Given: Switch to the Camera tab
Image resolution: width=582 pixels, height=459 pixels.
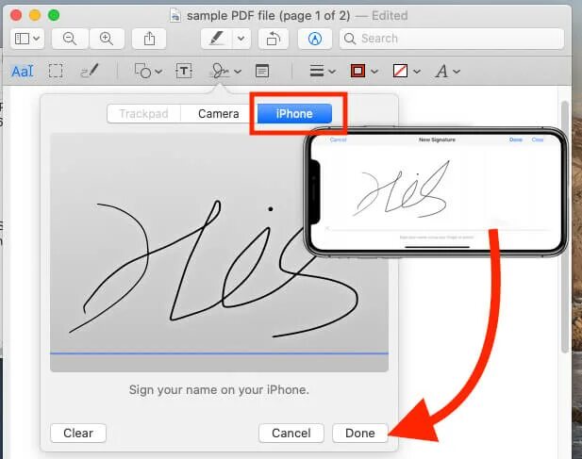Looking at the screenshot, I should [219, 113].
